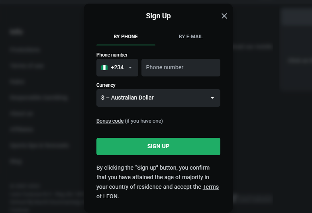Close the Sign Up dialog
This screenshot has height=213, width=312.
pyautogui.click(x=224, y=16)
